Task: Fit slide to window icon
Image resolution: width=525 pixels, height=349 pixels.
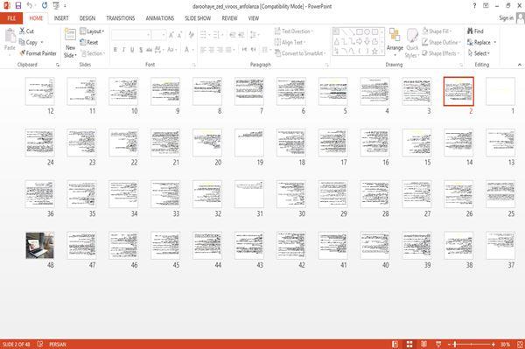Action: point(520,344)
